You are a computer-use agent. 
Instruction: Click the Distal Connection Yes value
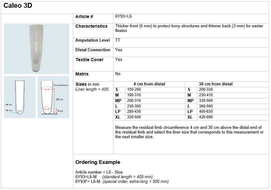pyautogui.click(x=119, y=50)
